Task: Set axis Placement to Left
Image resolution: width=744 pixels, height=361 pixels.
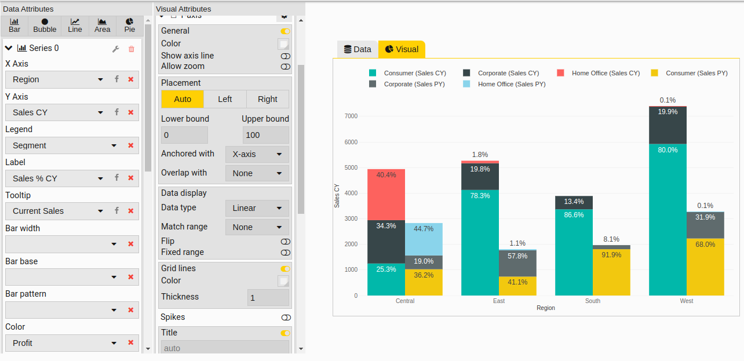Action: [225, 99]
